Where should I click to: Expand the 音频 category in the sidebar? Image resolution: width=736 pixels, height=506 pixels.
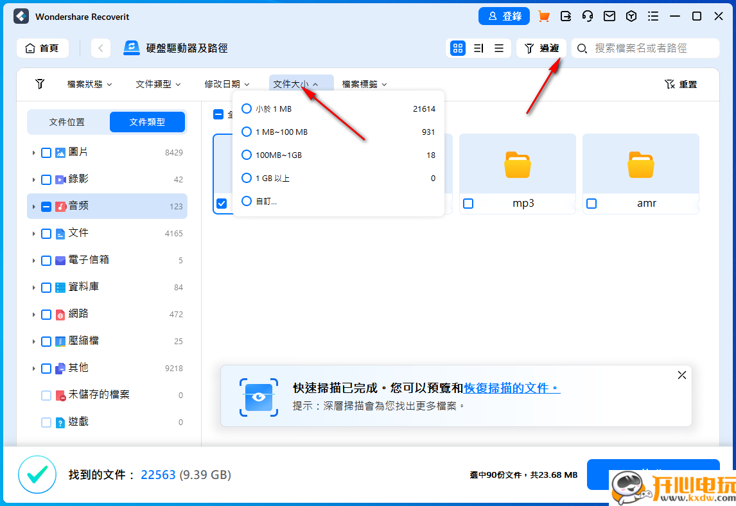point(34,206)
